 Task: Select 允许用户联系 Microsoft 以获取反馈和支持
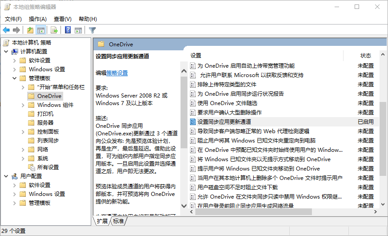tap(252, 75)
